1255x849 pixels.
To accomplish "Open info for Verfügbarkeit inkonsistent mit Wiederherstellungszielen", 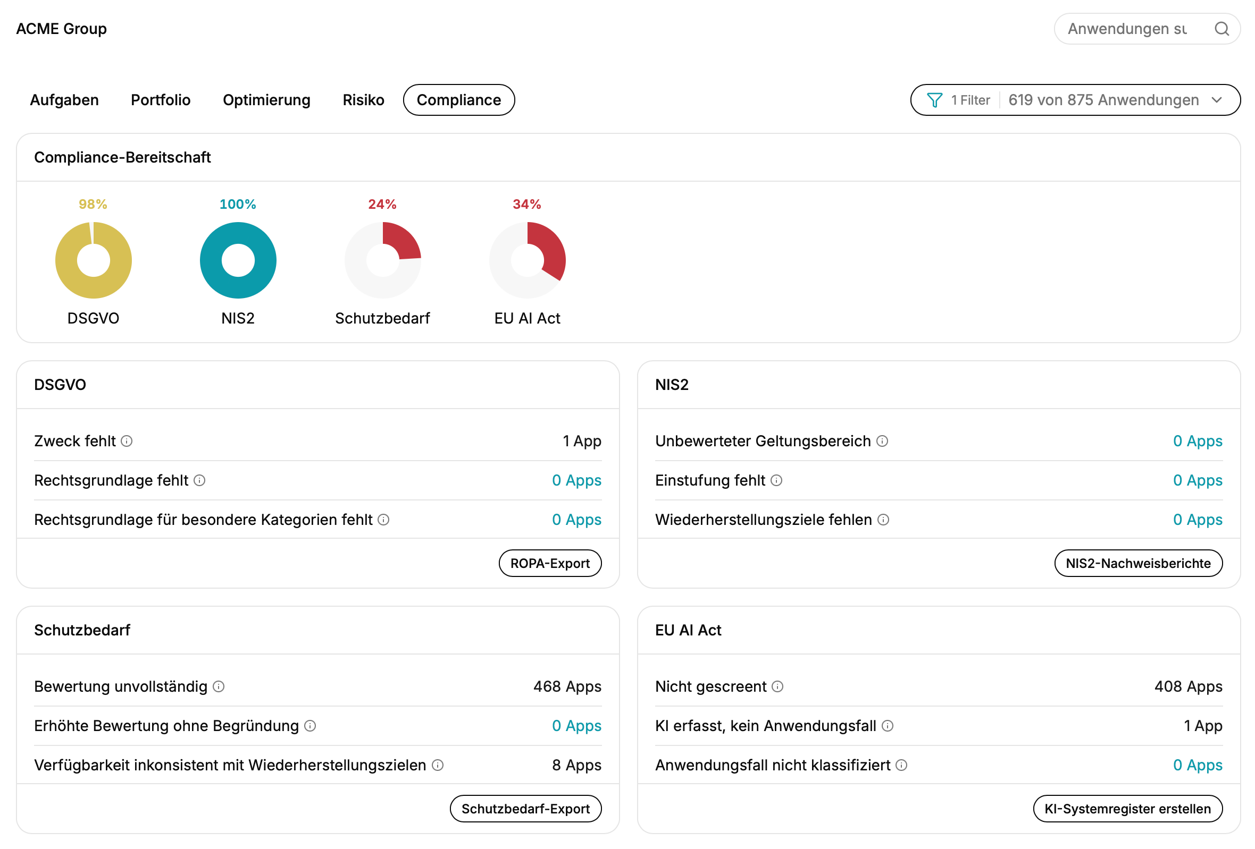I will (438, 765).
